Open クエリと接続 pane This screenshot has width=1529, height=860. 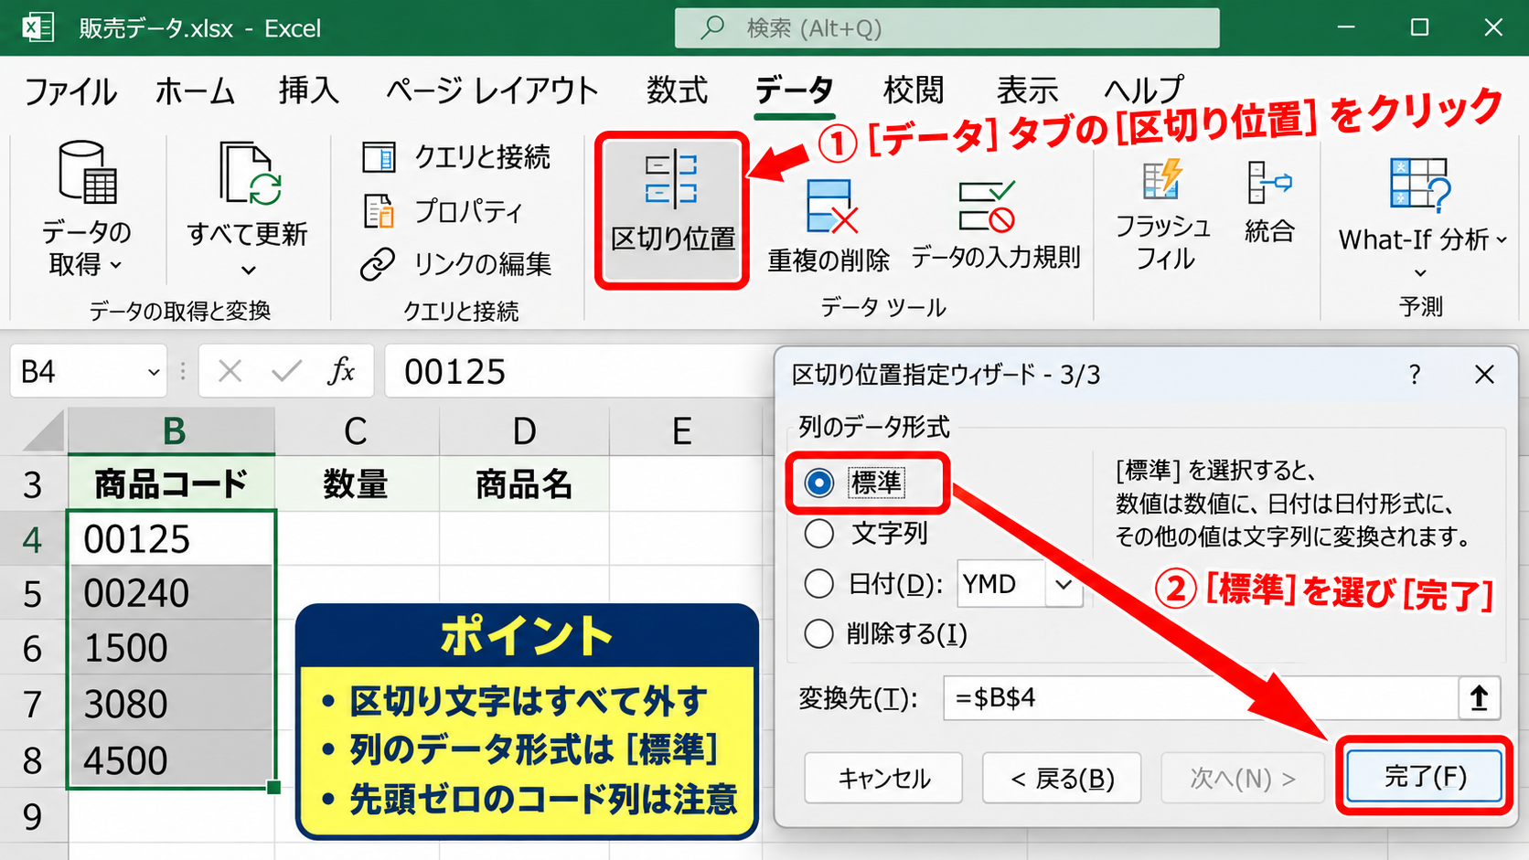[456, 156]
